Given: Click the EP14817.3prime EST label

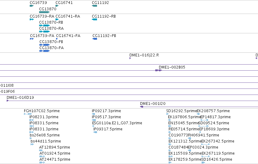Looking at the screenshot, I should tap(216, 117).
